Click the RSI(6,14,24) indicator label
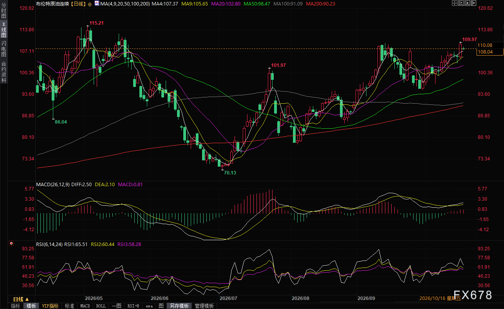Image resolution: width=504 pixels, height=309 pixels. [50, 244]
